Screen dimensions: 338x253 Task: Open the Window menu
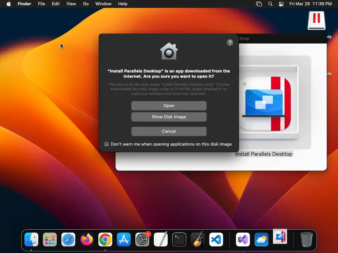pyautogui.click(x=103, y=4)
